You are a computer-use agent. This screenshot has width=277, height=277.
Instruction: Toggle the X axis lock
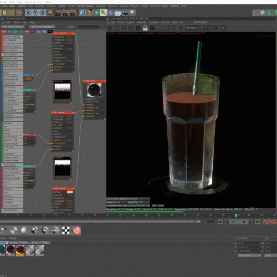[28, 13]
